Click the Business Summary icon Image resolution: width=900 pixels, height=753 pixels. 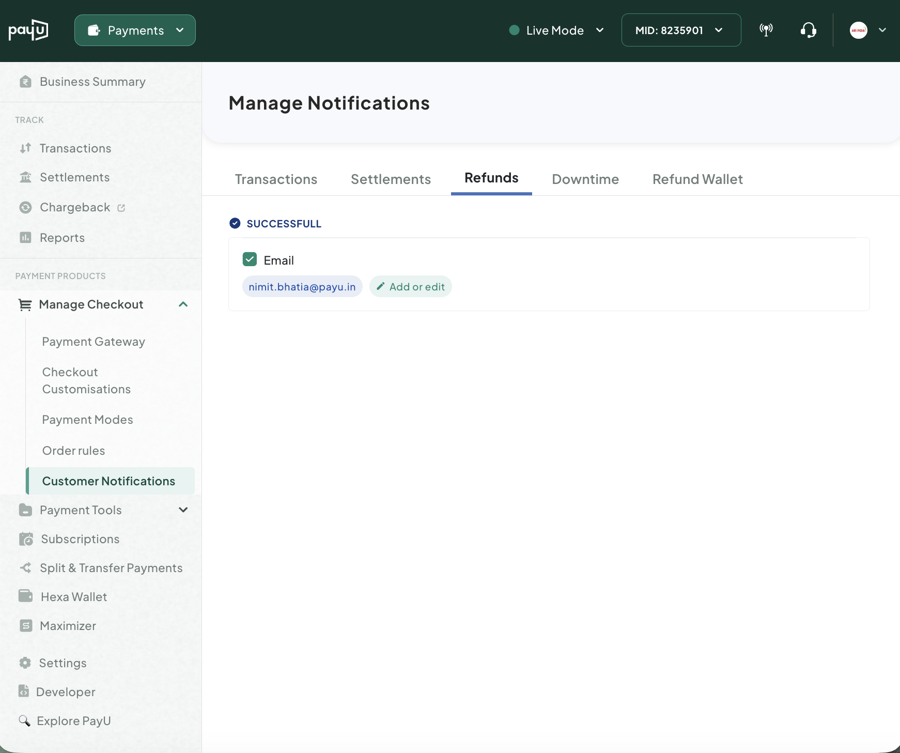tap(25, 82)
